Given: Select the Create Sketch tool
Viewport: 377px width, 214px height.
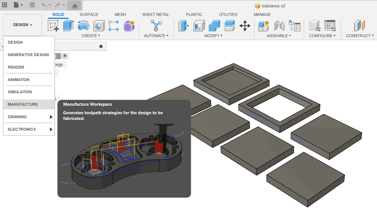Looking at the screenshot, I should coord(53,26).
